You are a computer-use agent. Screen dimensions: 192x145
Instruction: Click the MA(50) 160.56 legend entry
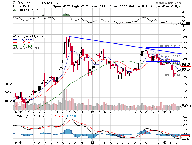click(x=23, y=46)
